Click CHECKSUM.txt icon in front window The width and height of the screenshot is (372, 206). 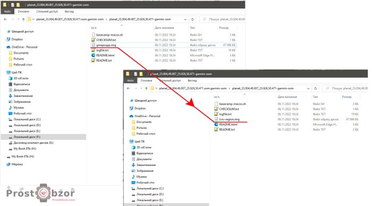216,109
